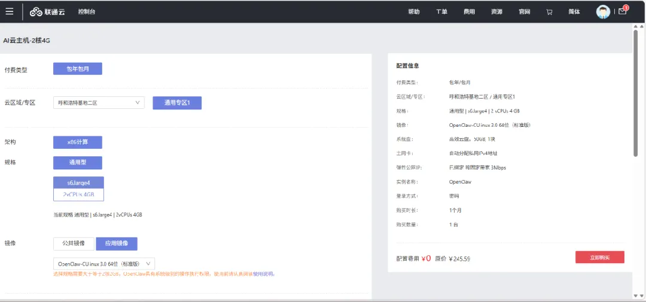Click the 包年/包月 summary value
The width and height of the screenshot is (646, 302).
coord(460,83)
